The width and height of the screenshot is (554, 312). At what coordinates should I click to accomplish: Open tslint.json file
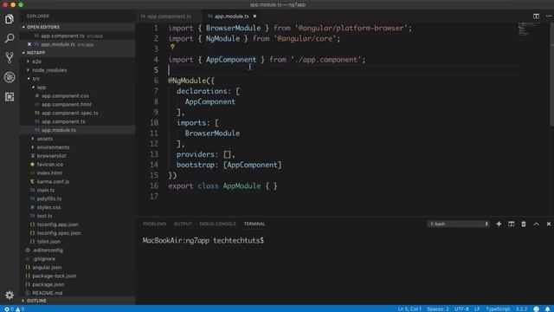(x=48, y=242)
